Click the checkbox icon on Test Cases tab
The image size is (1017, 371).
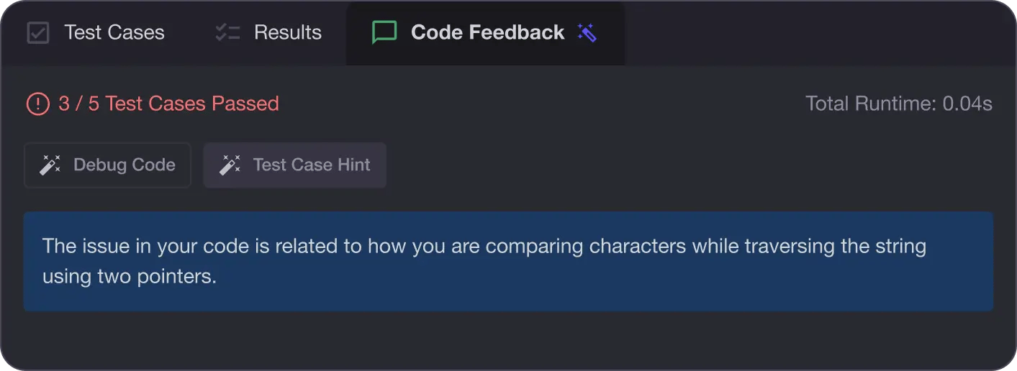tap(37, 33)
